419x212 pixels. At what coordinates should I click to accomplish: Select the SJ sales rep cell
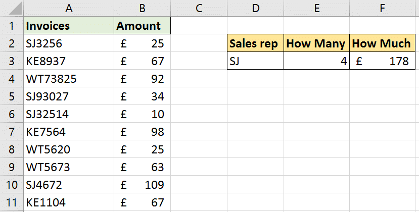[255, 61]
